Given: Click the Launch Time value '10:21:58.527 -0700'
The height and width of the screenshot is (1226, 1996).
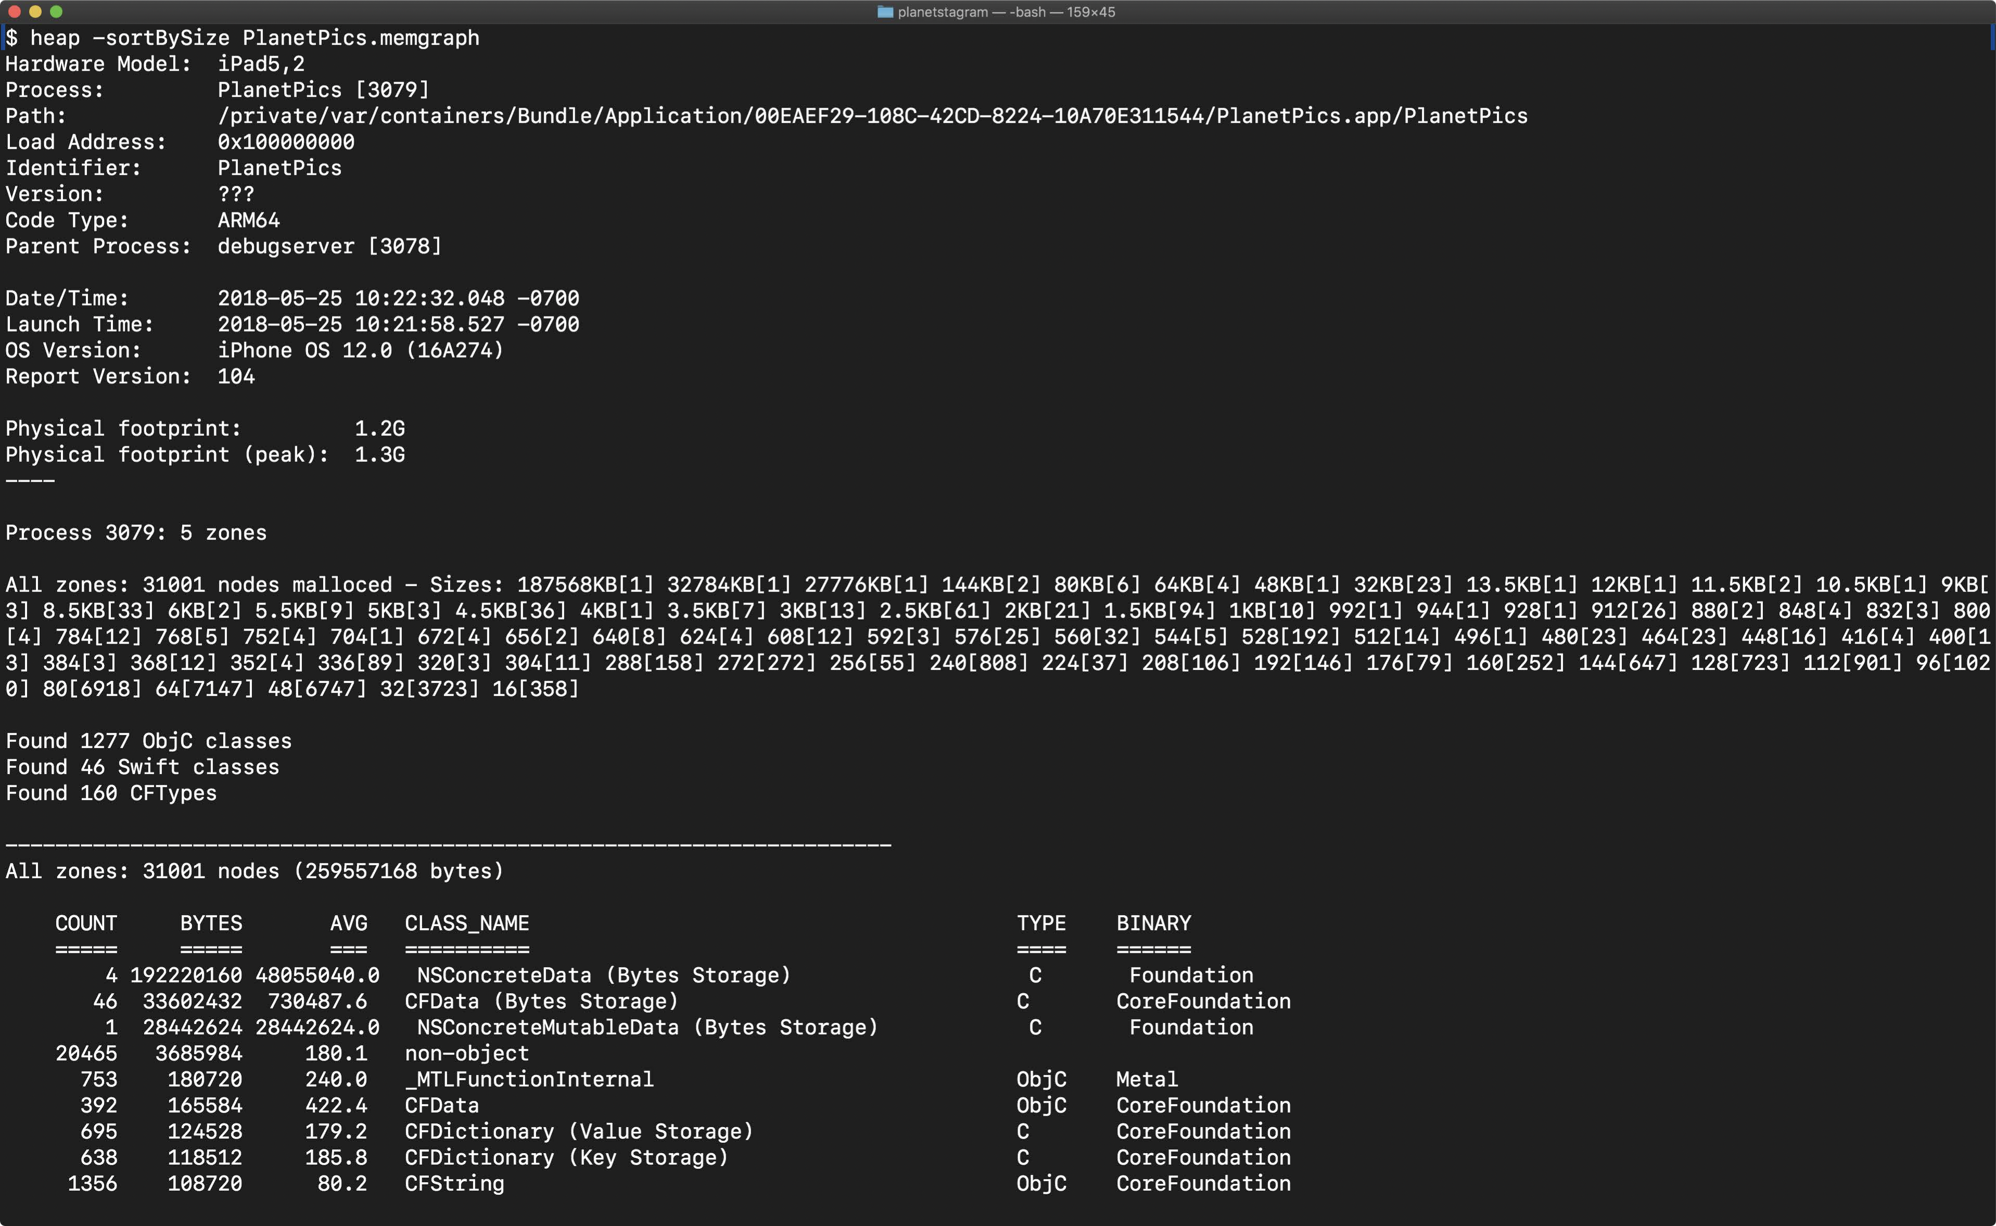Looking at the screenshot, I should point(467,324).
